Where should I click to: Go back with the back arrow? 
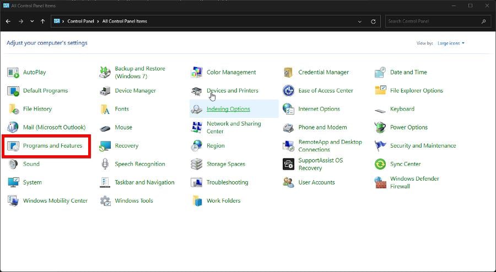(8, 21)
